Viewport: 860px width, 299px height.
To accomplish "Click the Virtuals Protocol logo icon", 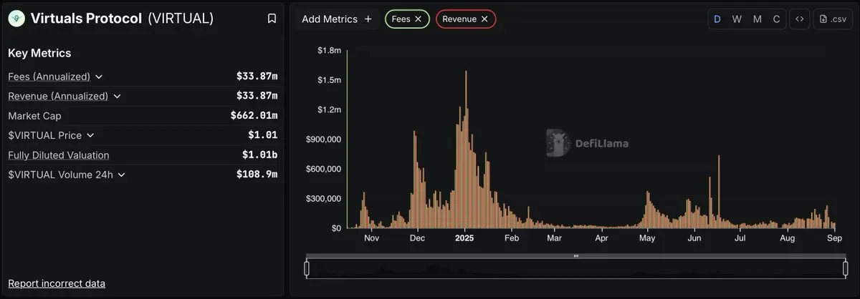I will [16, 19].
